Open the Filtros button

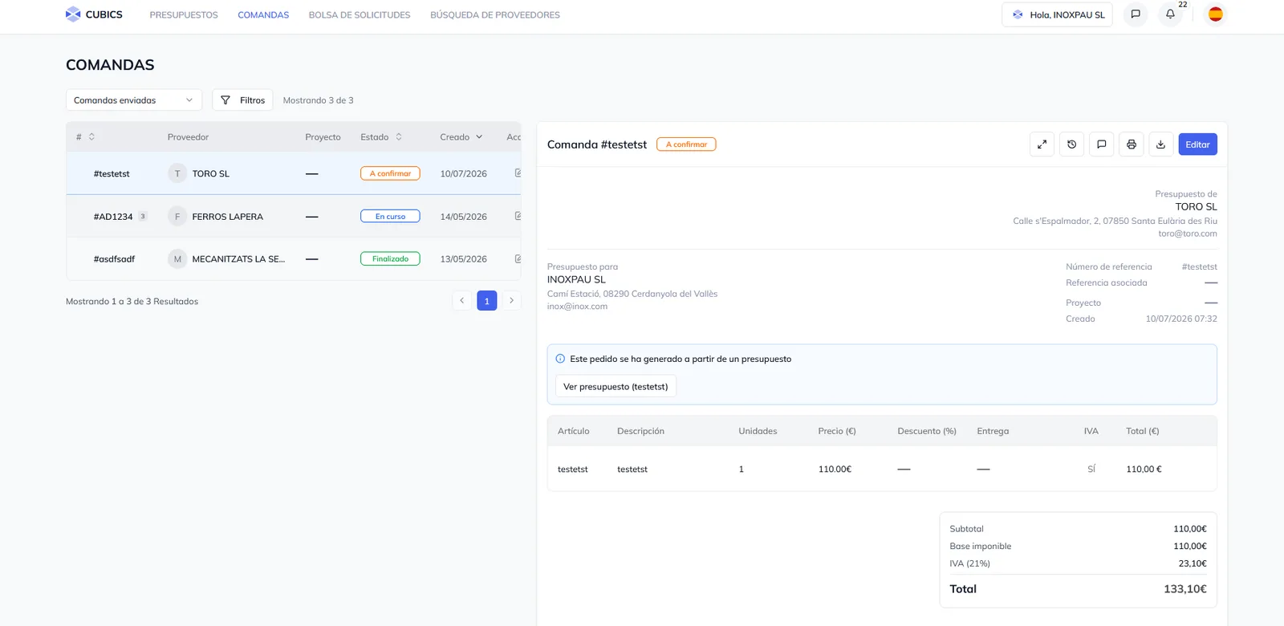(242, 100)
